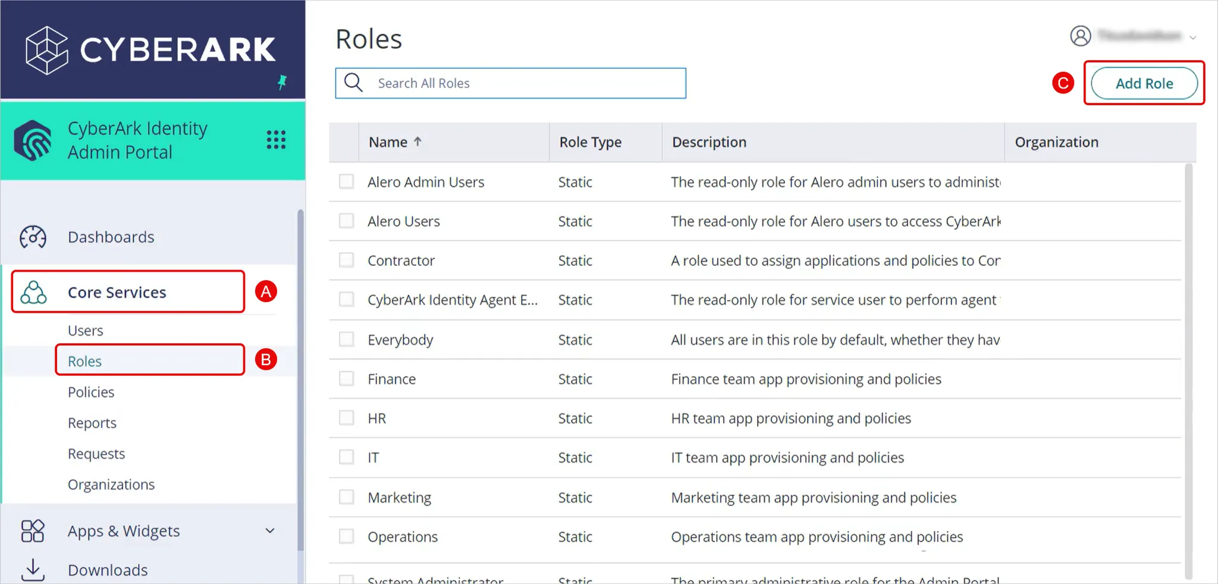The height and width of the screenshot is (584, 1218).
Task: Open the Alero Admin Users role
Action: click(426, 182)
